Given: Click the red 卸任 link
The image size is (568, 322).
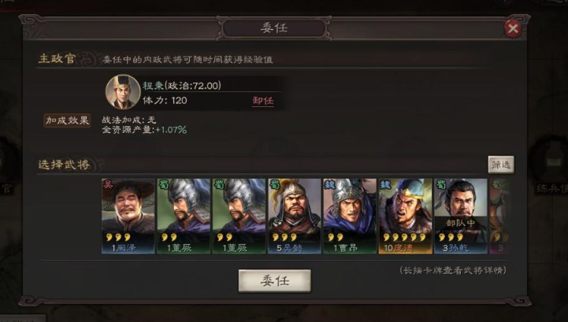Looking at the screenshot, I should point(263,101).
